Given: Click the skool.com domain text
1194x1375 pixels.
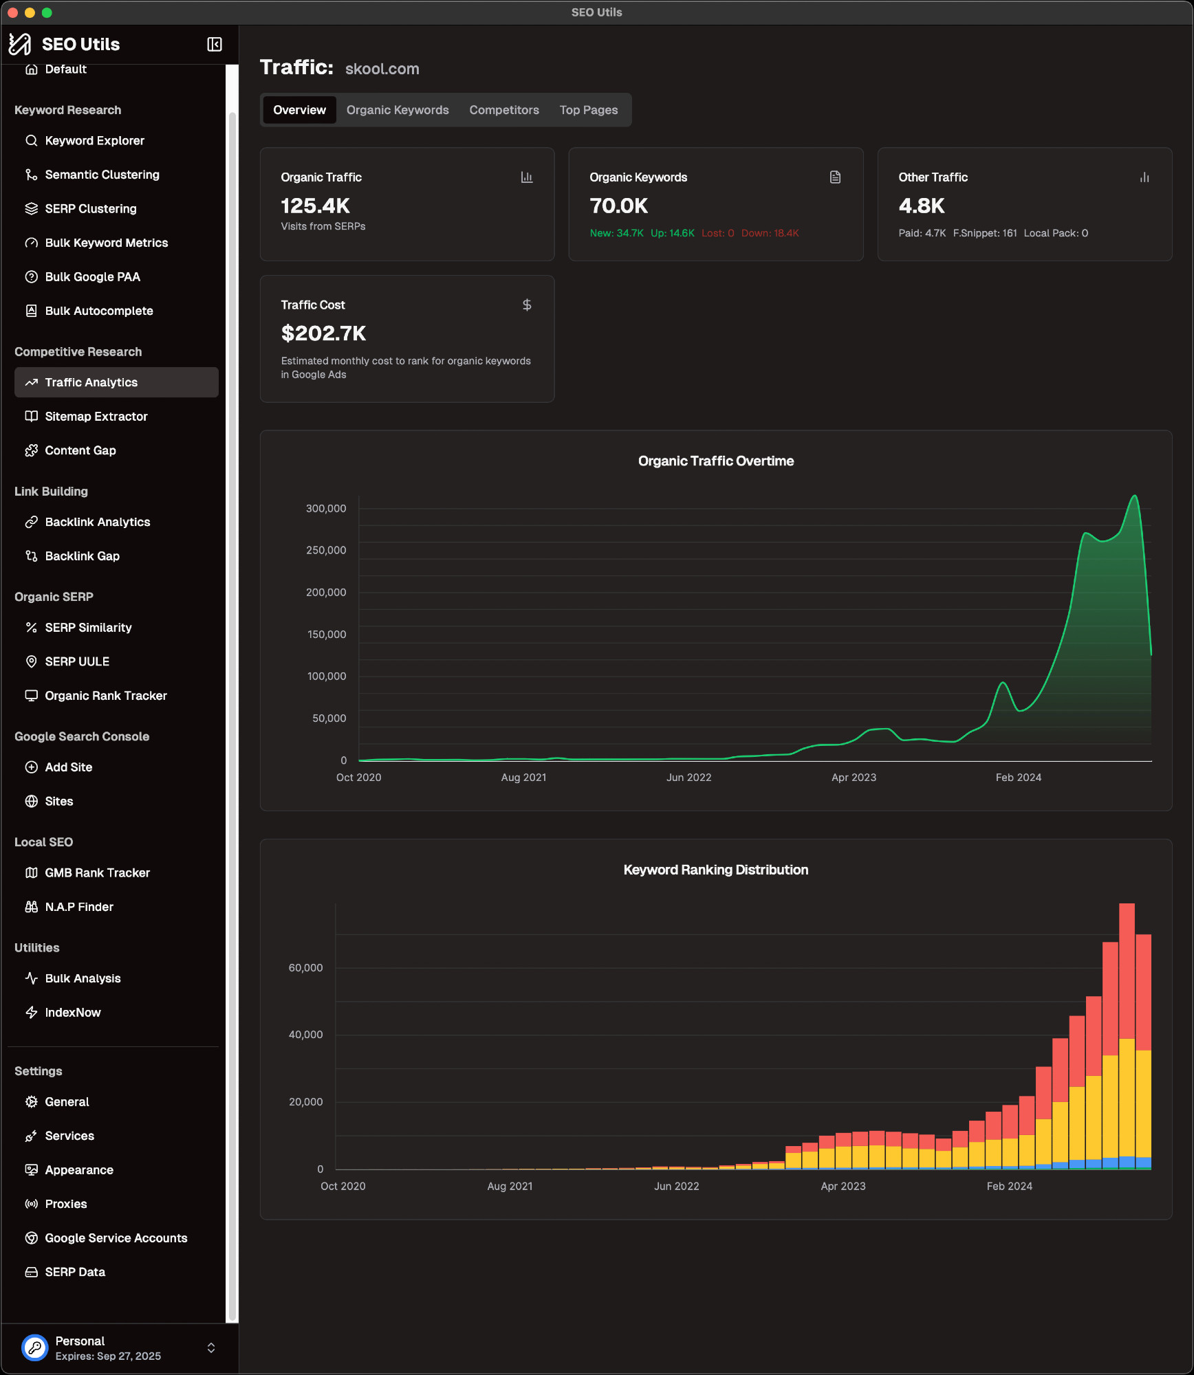Looking at the screenshot, I should coord(382,69).
